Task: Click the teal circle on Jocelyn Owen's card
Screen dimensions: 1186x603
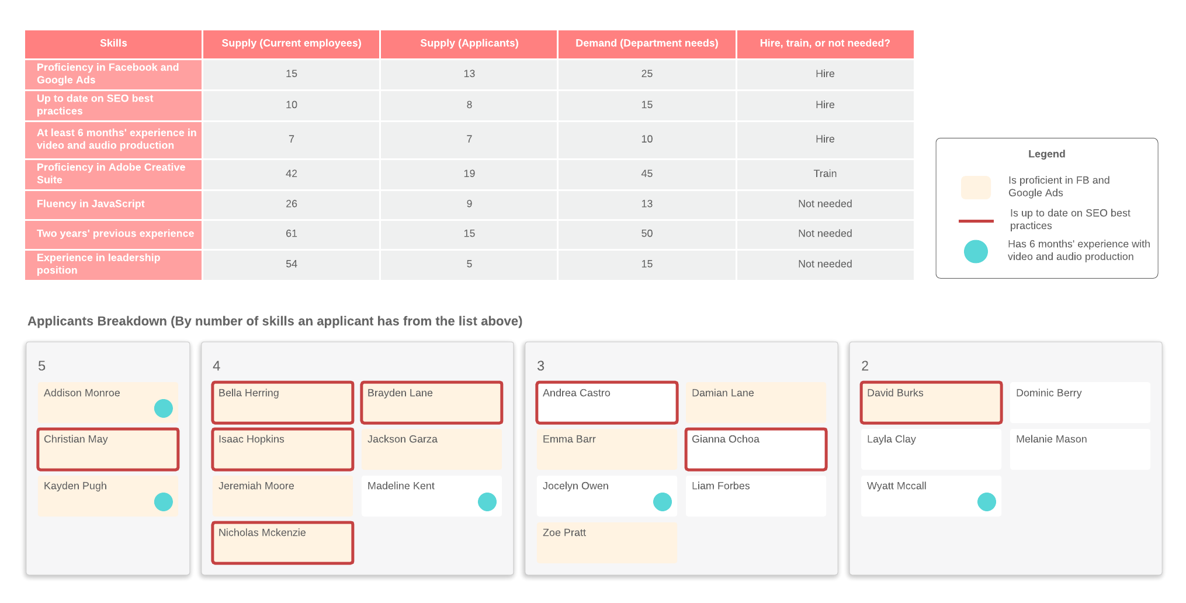Action: (663, 501)
